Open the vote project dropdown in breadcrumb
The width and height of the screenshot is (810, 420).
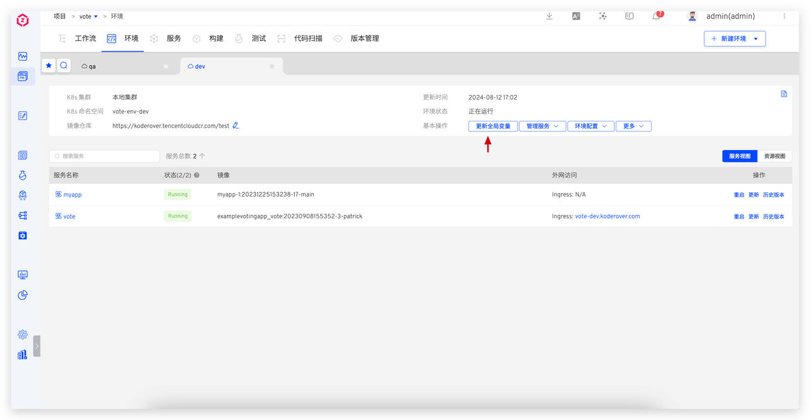(x=88, y=16)
